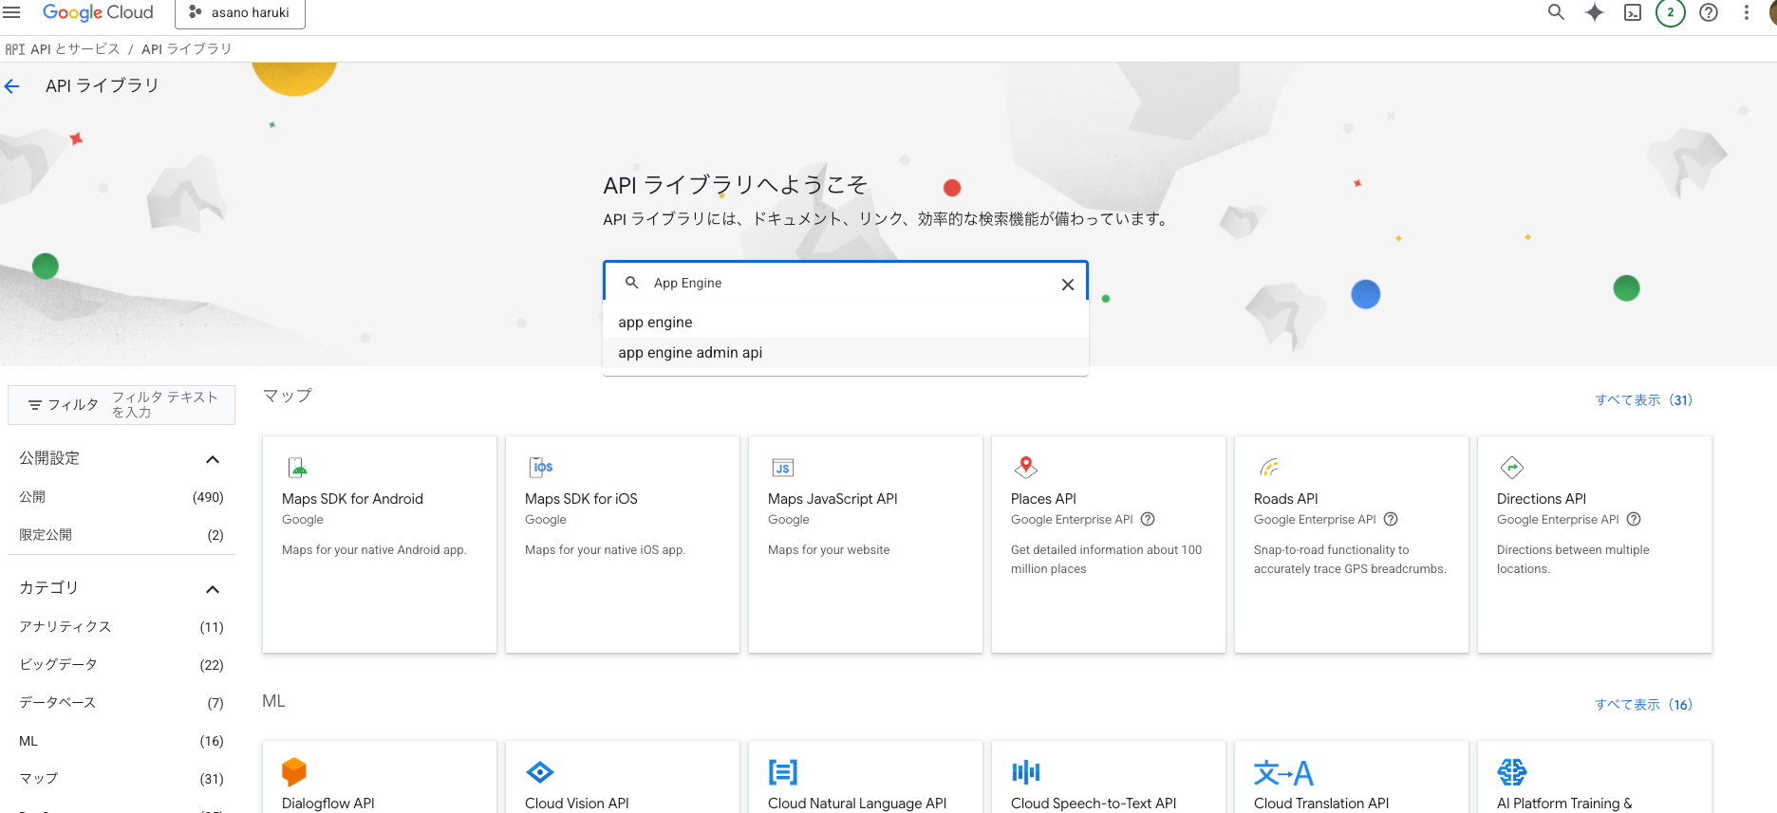
Task: Open notifications badge showing 2
Action: pyautogui.click(x=1671, y=12)
